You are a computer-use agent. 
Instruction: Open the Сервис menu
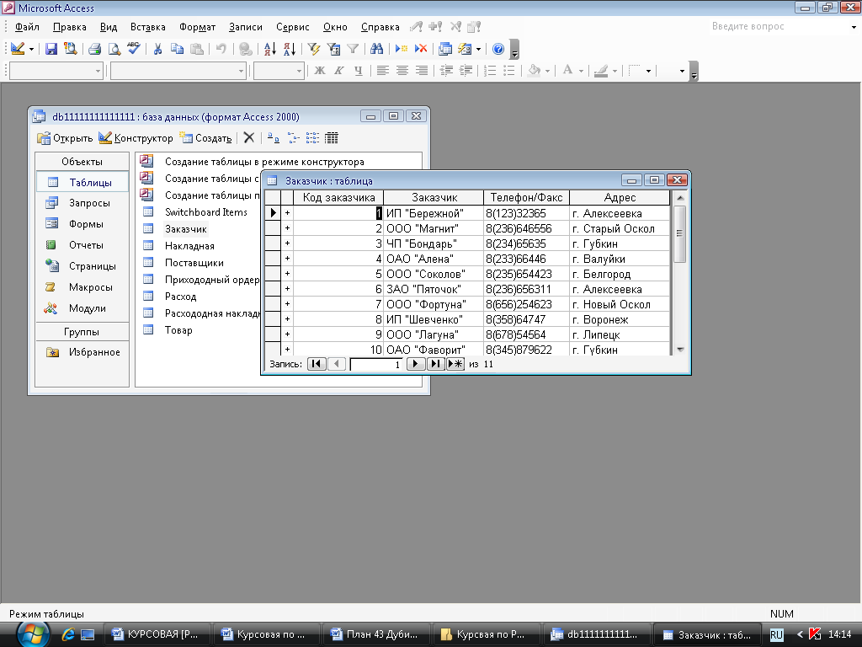292,27
